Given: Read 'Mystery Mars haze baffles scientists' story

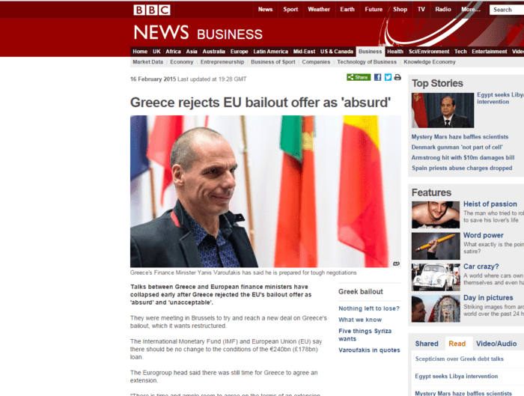Looking at the screenshot, I should point(460,137).
